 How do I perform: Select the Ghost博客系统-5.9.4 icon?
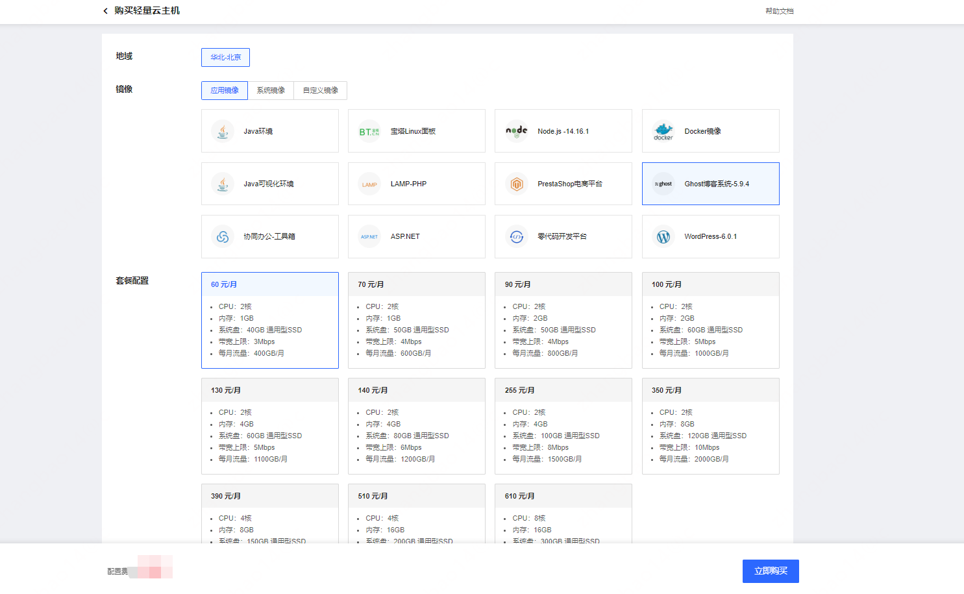(663, 184)
